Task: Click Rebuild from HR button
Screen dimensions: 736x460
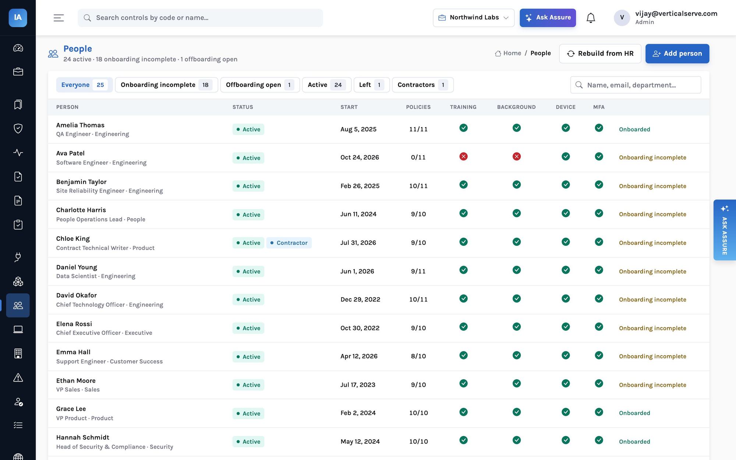Action: [600, 54]
